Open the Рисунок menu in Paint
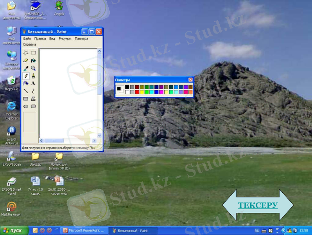The width and height of the screenshot is (312, 235). (x=65, y=39)
